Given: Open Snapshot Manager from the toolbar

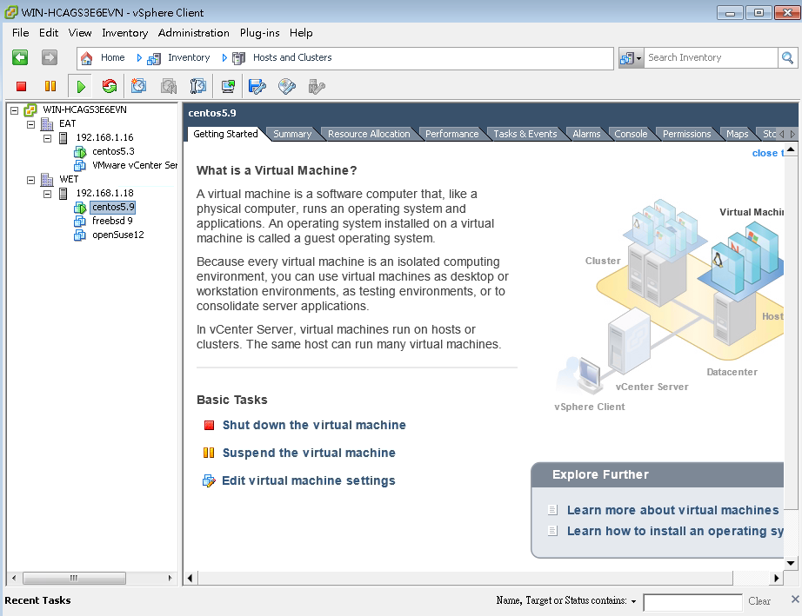Looking at the screenshot, I should pyautogui.click(x=198, y=86).
